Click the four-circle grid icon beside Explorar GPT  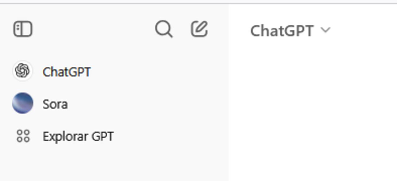[23, 136]
